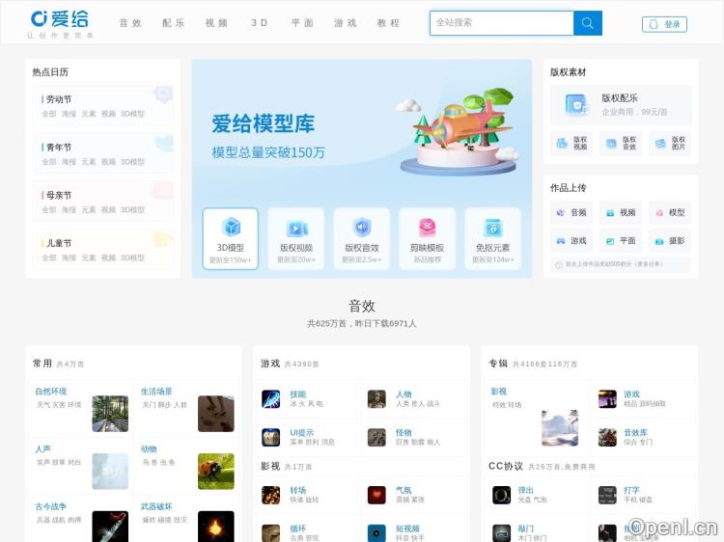Viewport: 724px width, 542px height.
Task: Click the 短视频 sound icon
Action: (x=376, y=533)
